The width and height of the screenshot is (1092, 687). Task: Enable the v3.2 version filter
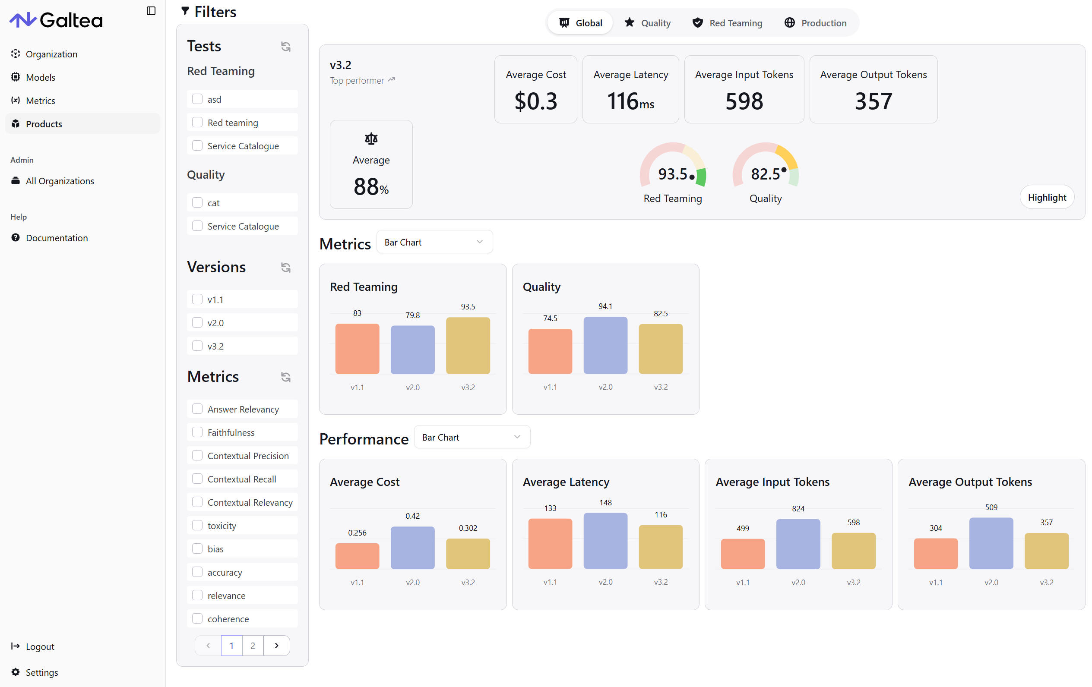click(x=197, y=345)
